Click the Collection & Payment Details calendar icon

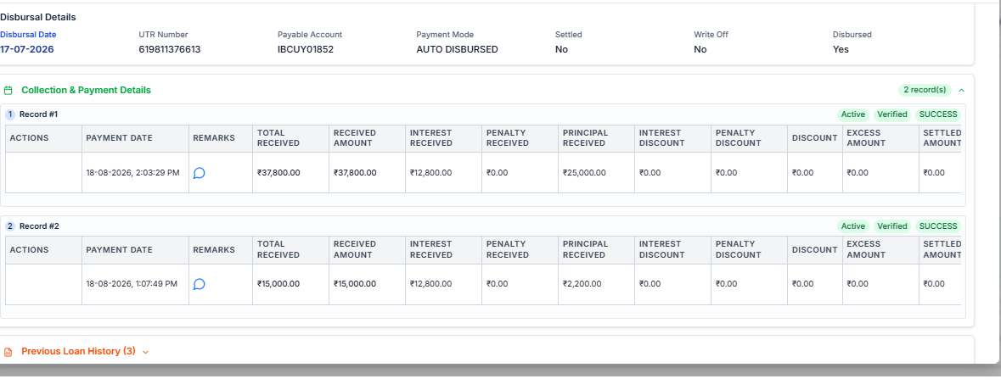click(x=8, y=91)
